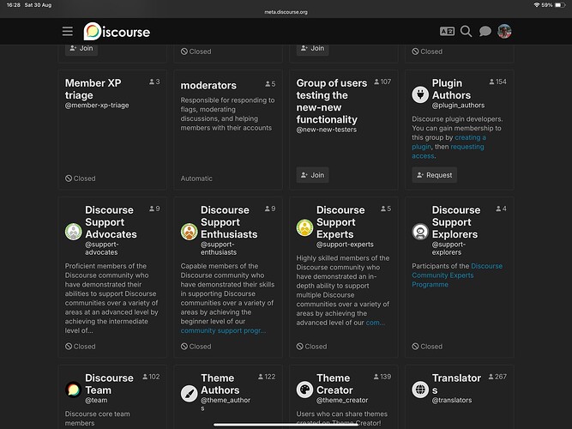The height and width of the screenshot is (429, 572).
Task: Click the Translators 267 member count
Action: [498, 377]
